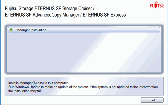Click the "Storage Cruiser" title text

(x=77, y=9)
